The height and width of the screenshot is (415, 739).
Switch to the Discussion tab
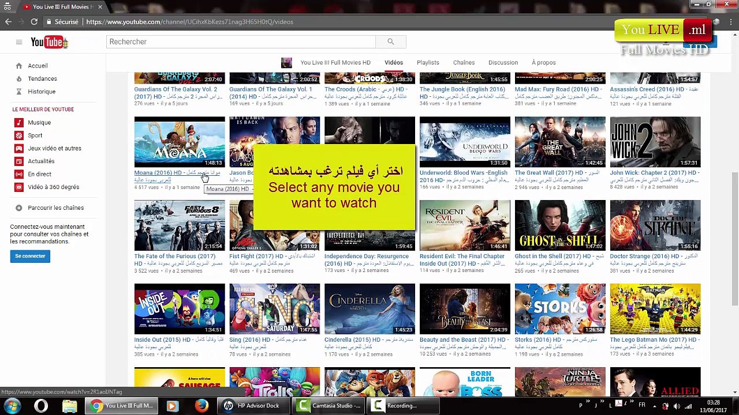pyautogui.click(x=503, y=63)
